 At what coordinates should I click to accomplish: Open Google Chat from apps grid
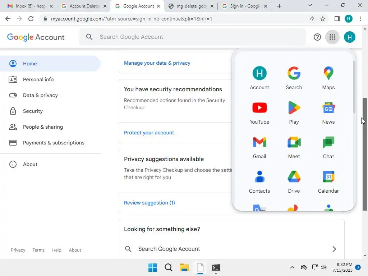pyautogui.click(x=328, y=147)
